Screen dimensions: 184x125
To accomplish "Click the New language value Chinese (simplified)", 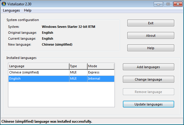I will 57,44.
